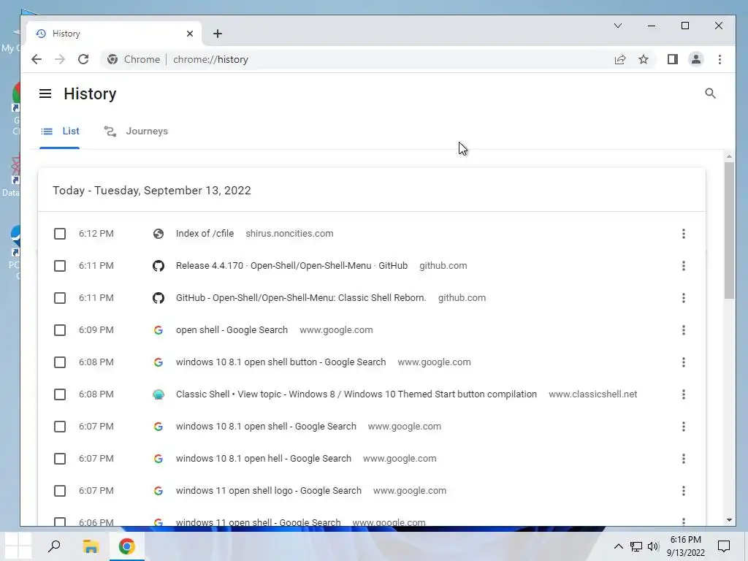
Task: Check the open shell Google Search checkbox
Action: pos(60,330)
